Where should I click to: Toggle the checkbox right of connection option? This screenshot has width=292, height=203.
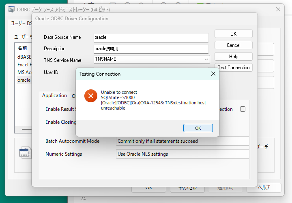pyautogui.click(x=243, y=109)
